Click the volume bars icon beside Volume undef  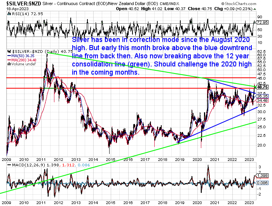click(x=9, y=64)
